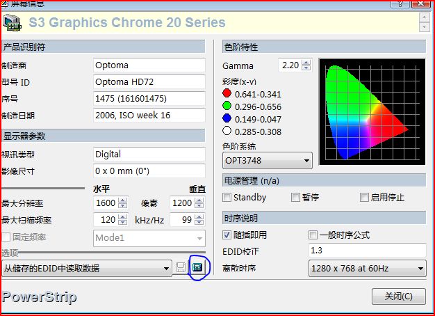The image size is (435, 316).
Task: Click the window close X button in the title bar
Action: (421, 4)
